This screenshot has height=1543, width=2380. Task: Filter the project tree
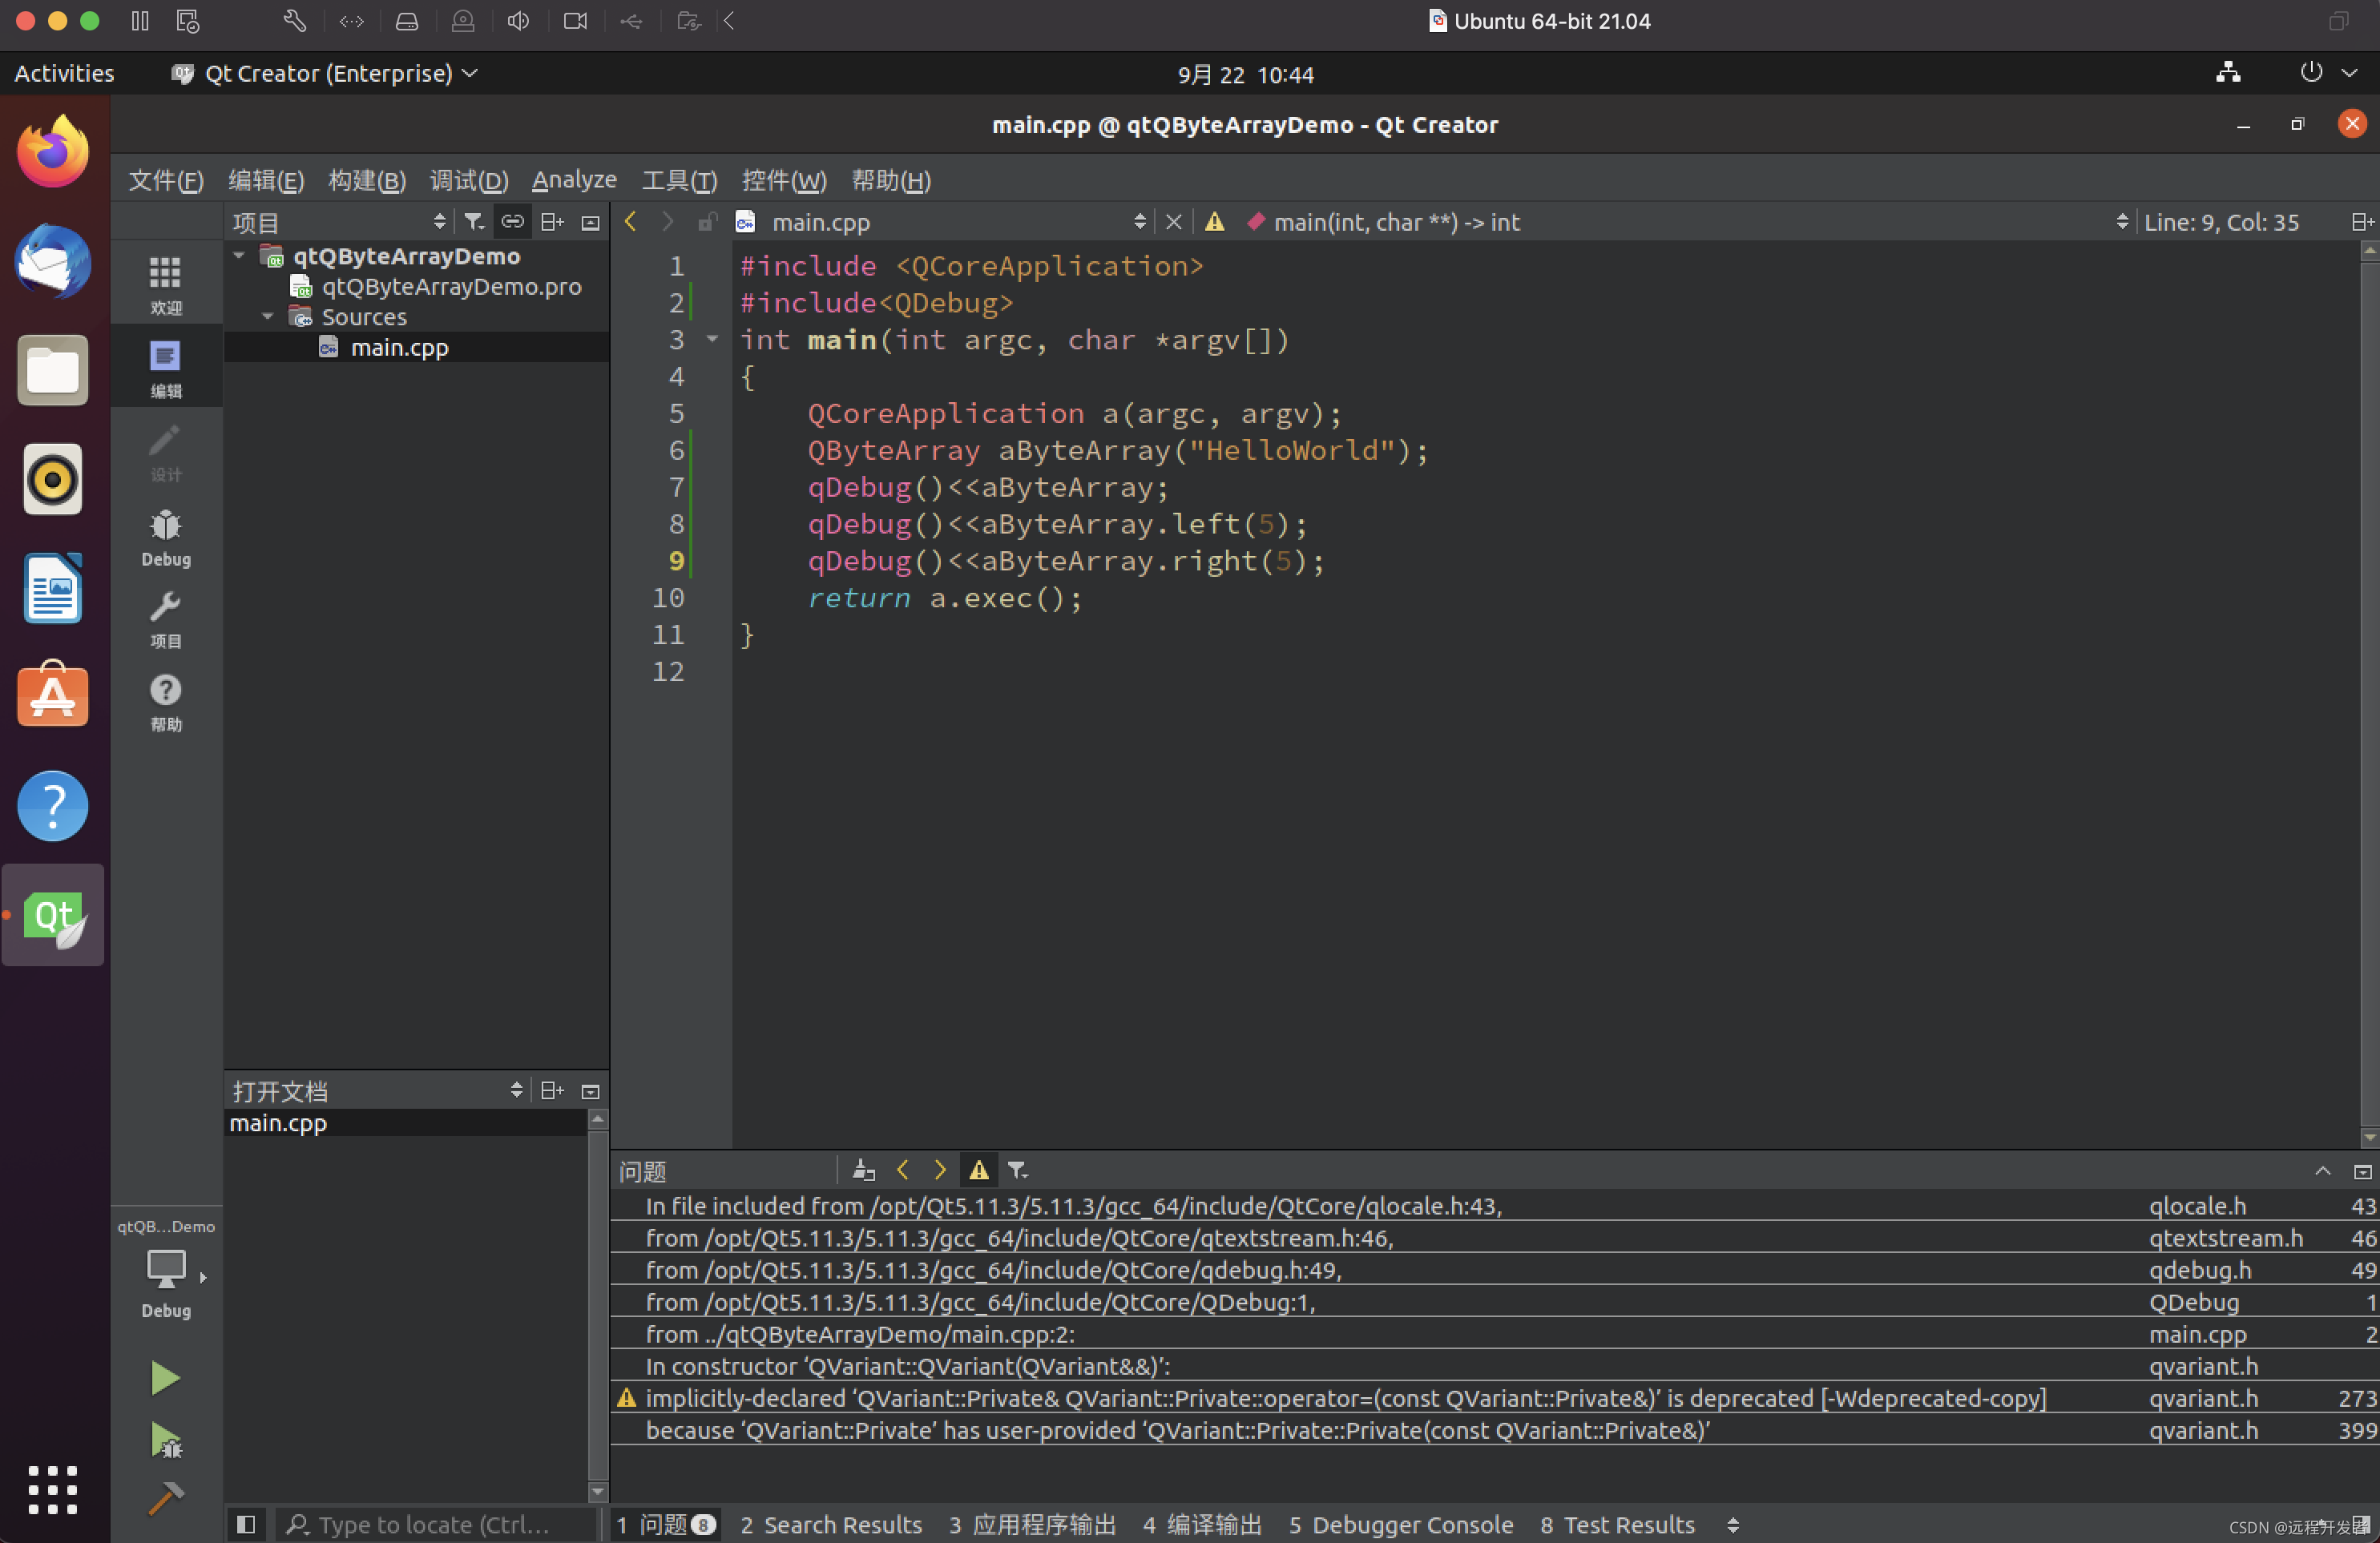pos(474,222)
